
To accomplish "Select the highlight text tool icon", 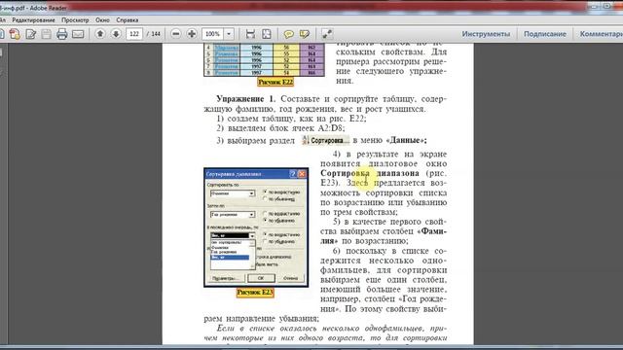I will (x=305, y=34).
